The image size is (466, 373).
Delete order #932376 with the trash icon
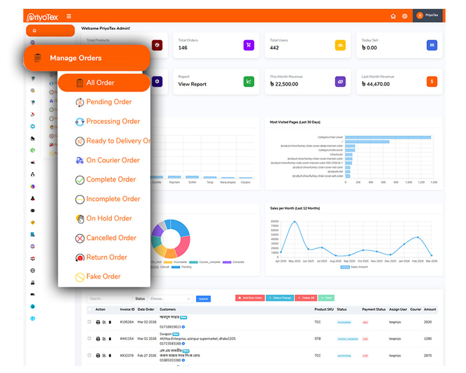(x=110, y=355)
